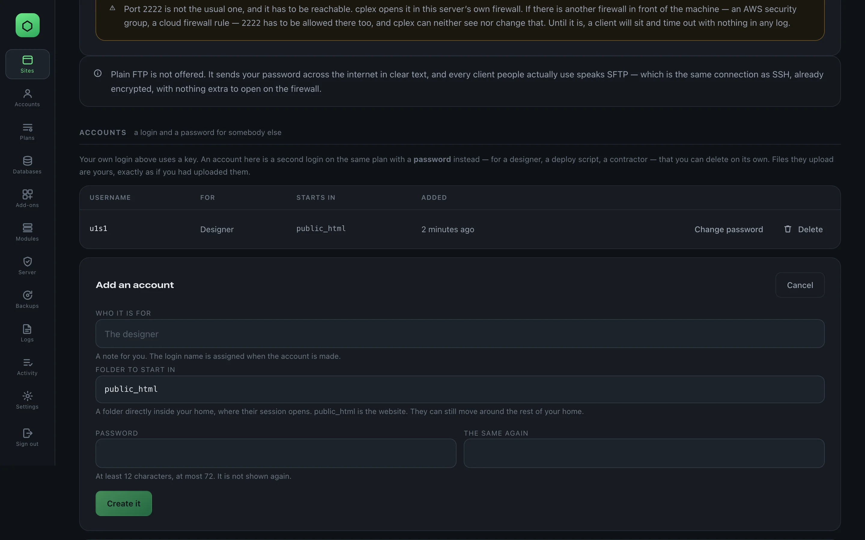Screen dimensions: 865x540
Task: Click the Create it button
Action: 124,503
